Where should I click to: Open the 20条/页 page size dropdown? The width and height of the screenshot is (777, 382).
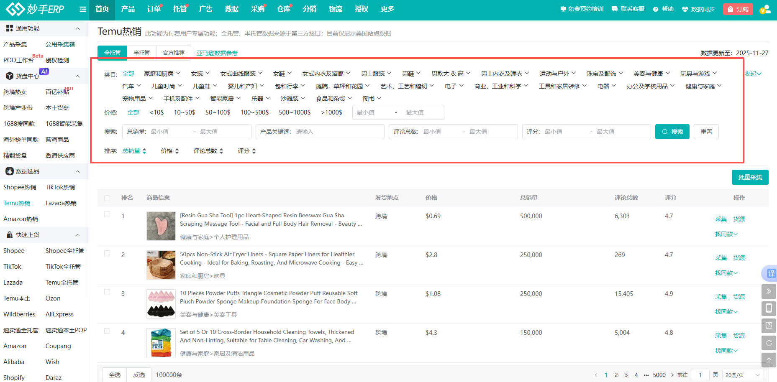(743, 375)
